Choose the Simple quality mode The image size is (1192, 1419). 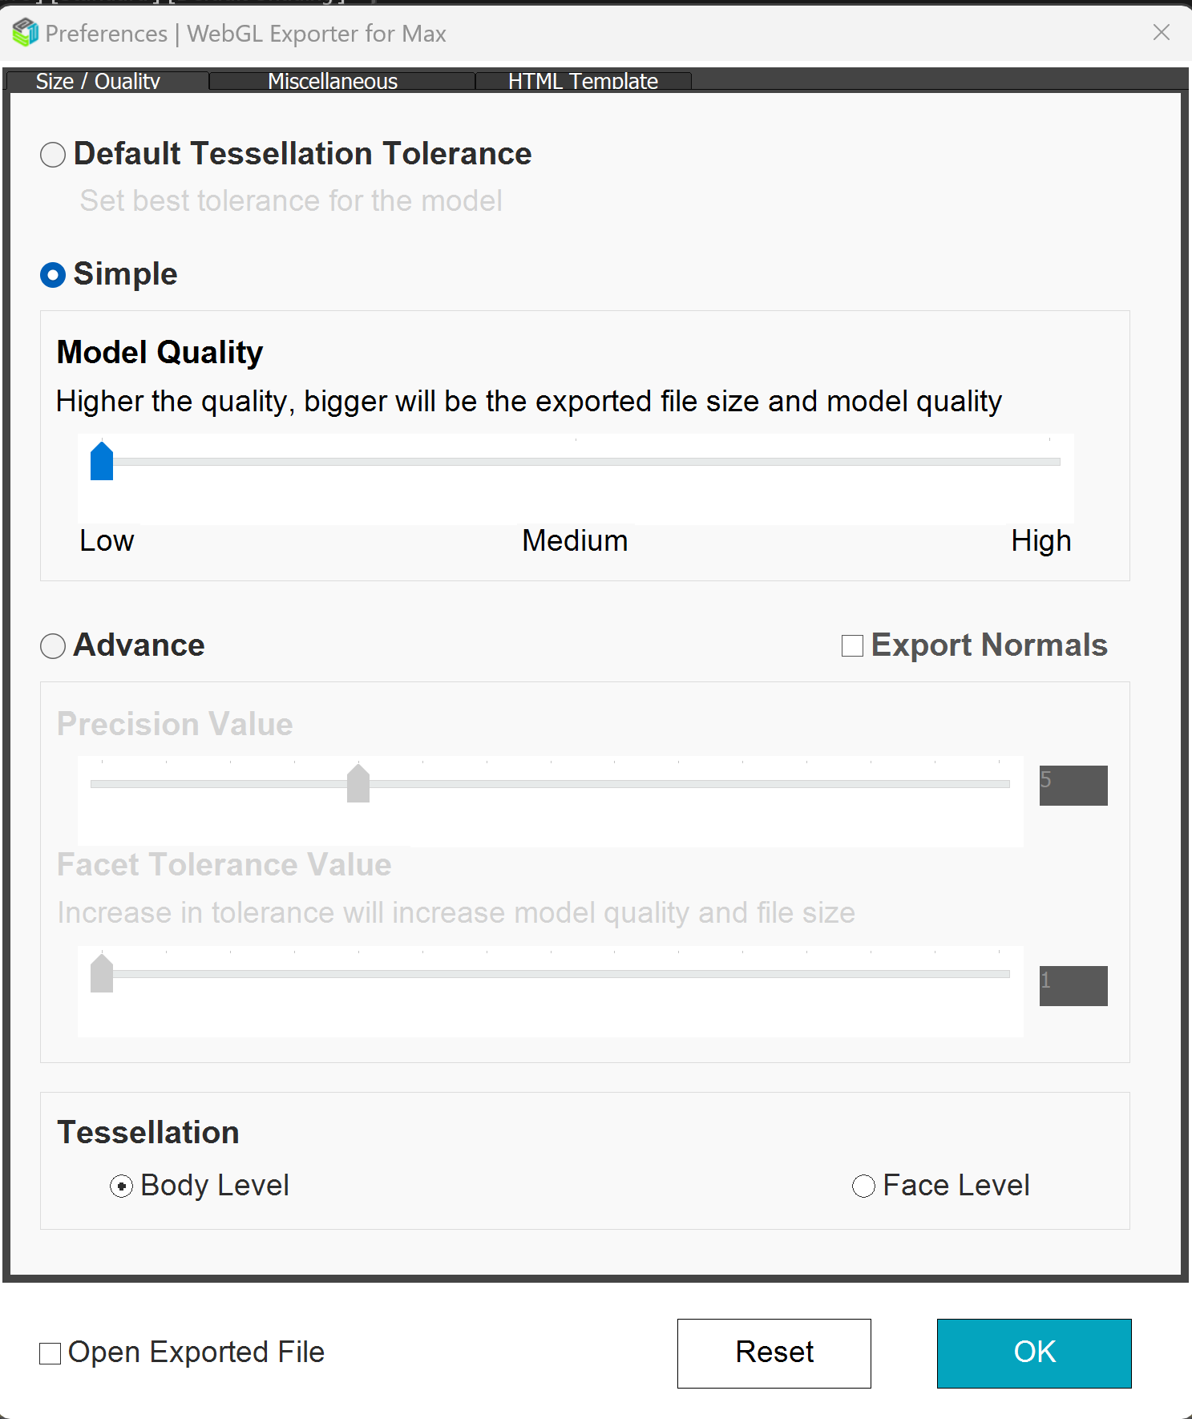pyautogui.click(x=53, y=275)
